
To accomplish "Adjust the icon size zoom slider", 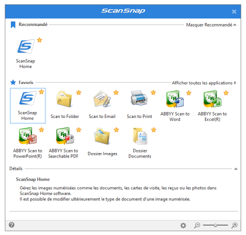I will (x=215, y=225).
